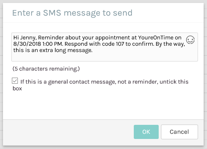Click the OK button
This screenshot has height=149, width=207.
click(x=146, y=132)
